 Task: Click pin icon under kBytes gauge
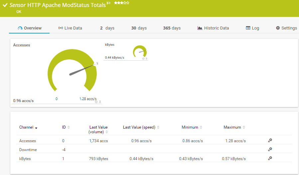pyautogui.click(x=146, y=59)
